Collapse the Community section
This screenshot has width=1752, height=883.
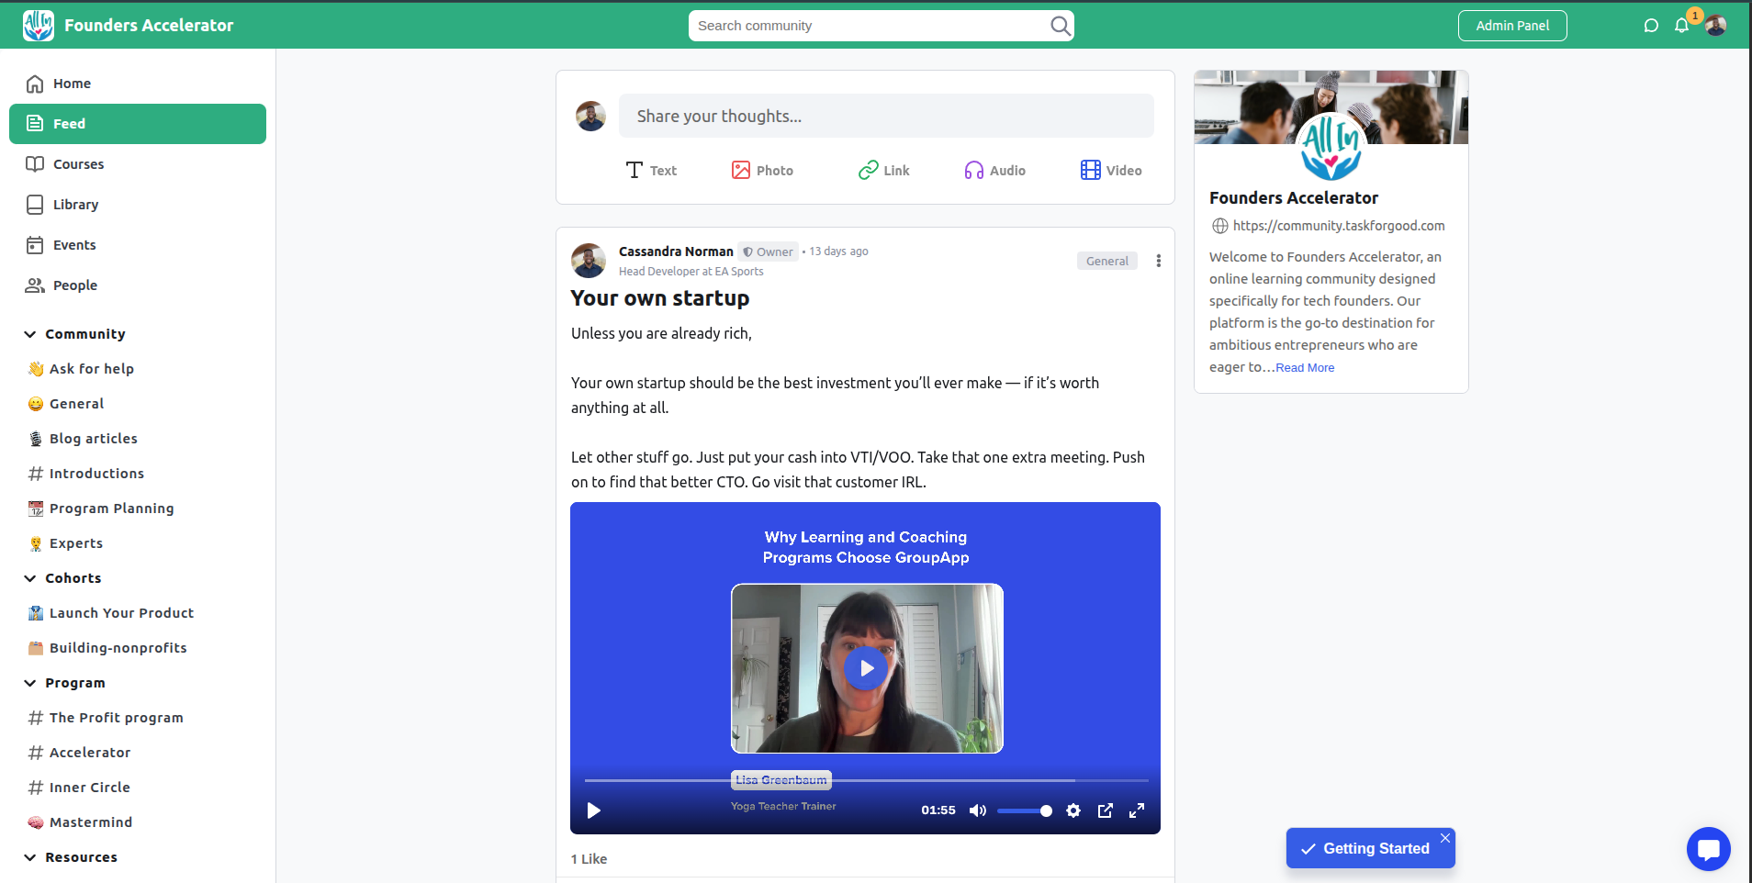pyautogui.click(x=30, y=334)
